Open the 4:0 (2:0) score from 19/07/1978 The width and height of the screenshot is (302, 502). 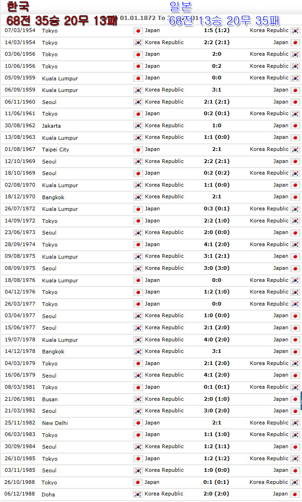(217, 339)
